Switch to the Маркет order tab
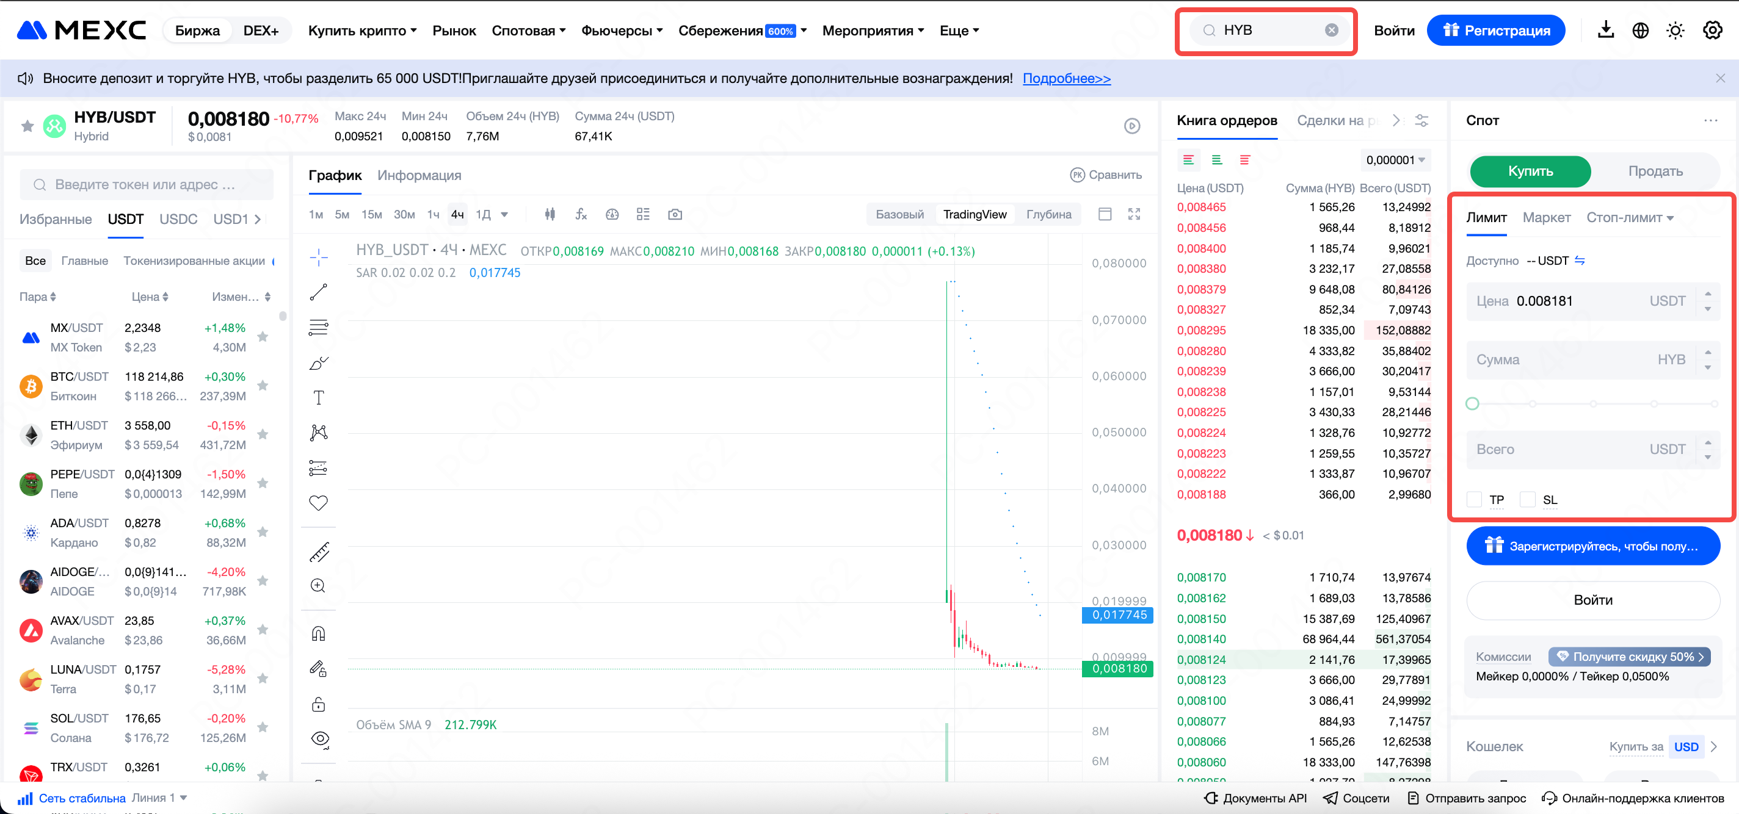The height and width of the screenshot is (814, 1739). point(1547,218)
